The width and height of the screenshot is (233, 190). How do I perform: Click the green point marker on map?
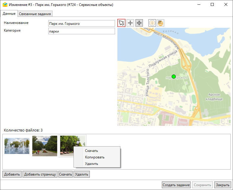(x=174, y=77)
